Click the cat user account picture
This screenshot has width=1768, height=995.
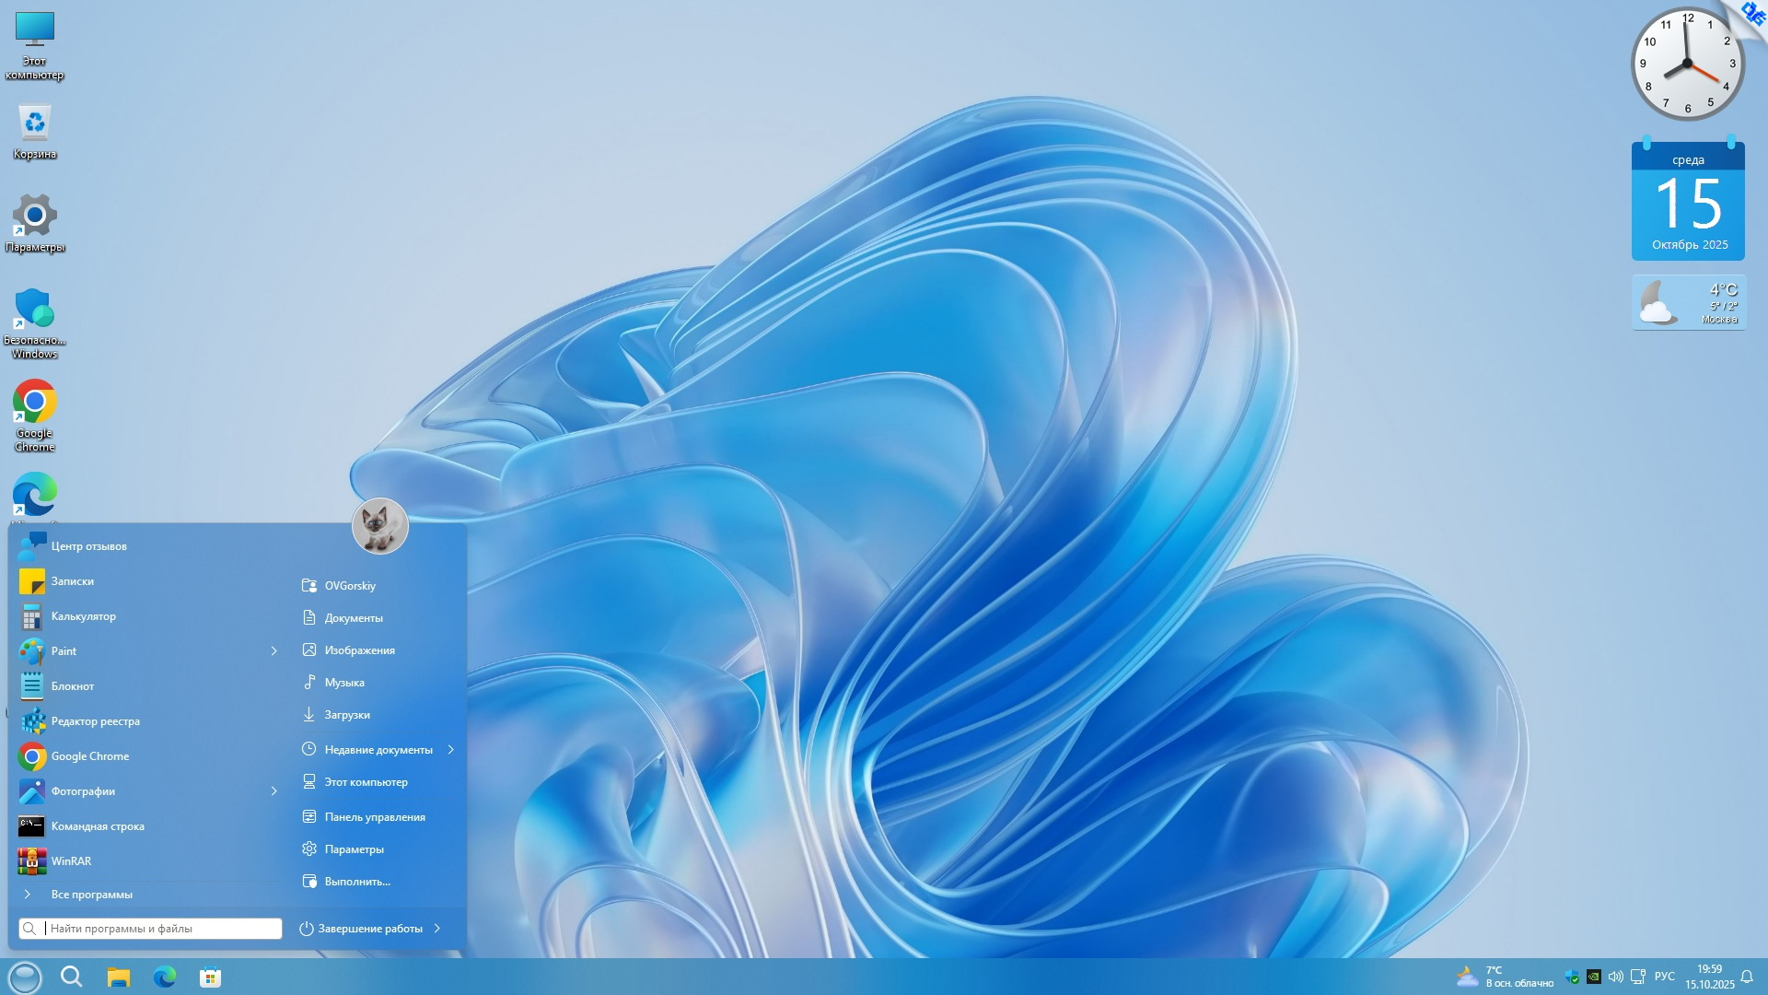pos(379,526)
